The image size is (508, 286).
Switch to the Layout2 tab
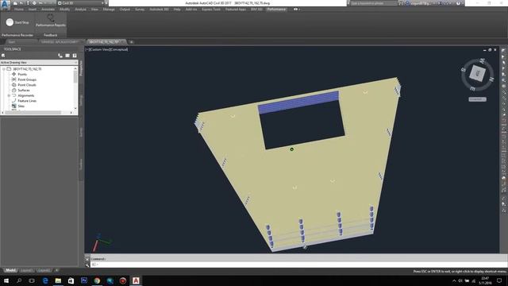44,270
